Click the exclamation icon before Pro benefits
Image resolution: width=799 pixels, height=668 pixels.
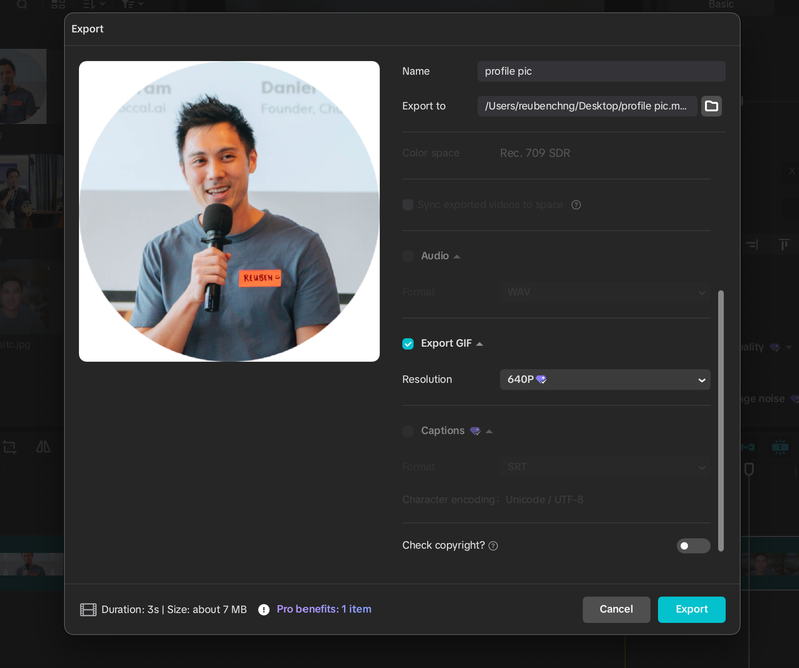[264, 610]
